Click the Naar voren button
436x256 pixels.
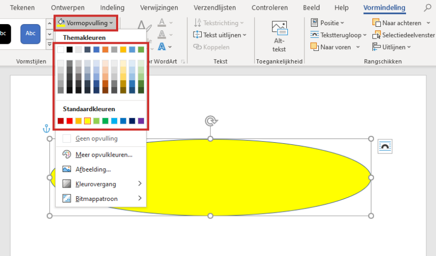point(331,47)
